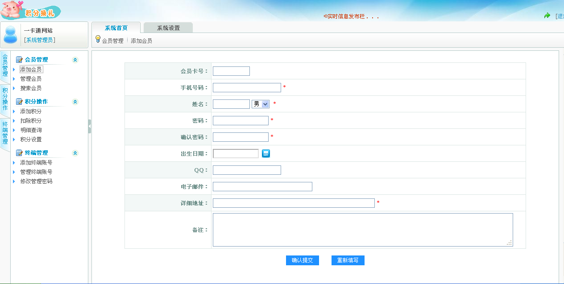Focus the 出生日期 input field

236,153
